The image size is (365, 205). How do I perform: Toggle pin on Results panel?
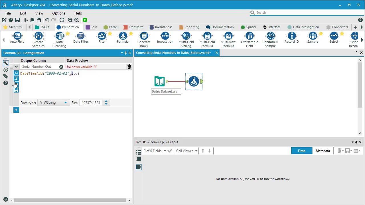pyautogui.click(x=356, y=142)
